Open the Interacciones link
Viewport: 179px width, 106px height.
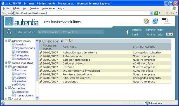(24, 95)
